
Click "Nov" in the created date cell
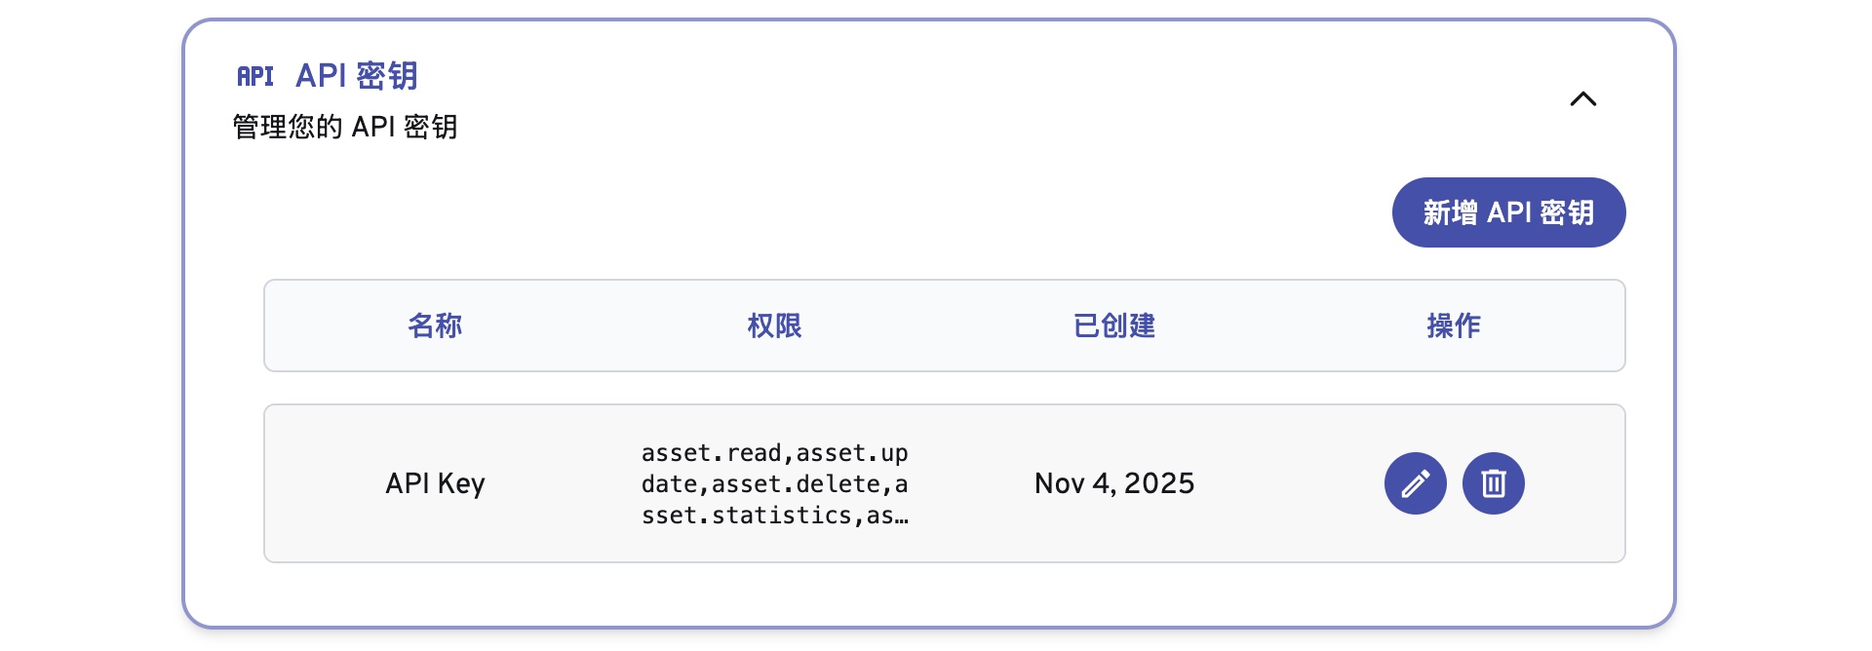pos(1059,483)
